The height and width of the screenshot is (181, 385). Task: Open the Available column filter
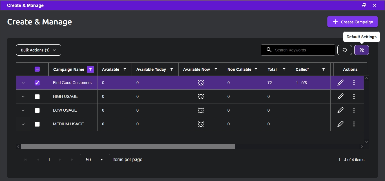click(x=125, y=69)
